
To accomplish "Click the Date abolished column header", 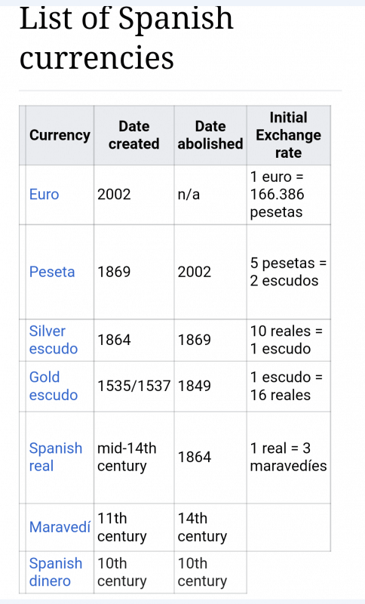I will (x=210, y=135).
